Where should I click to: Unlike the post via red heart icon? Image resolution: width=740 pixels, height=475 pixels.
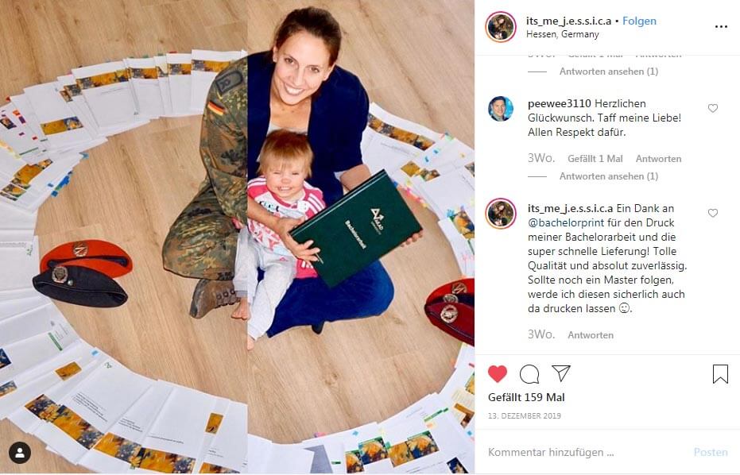[x=498, y=373]
